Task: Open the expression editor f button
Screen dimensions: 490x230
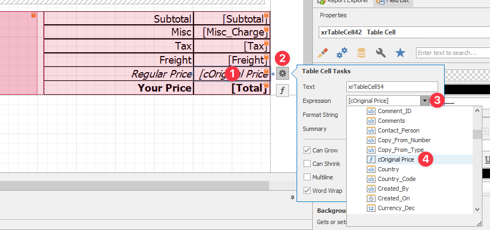Action: click(283, 91)
